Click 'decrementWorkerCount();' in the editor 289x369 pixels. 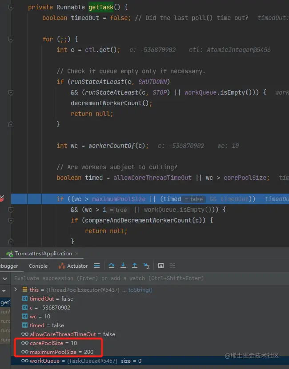click(x=112, y=103)
